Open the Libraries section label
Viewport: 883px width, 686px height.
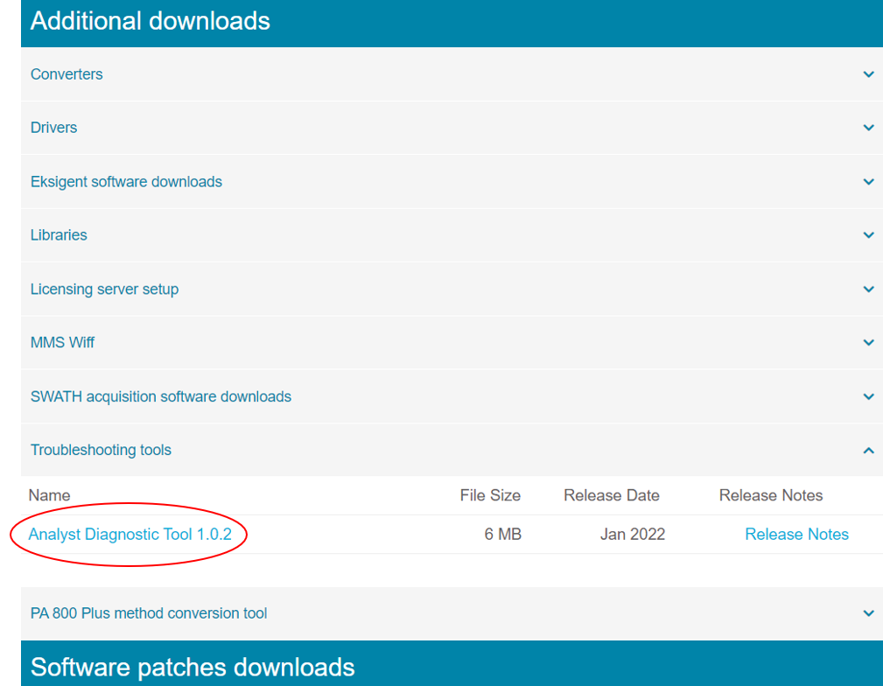[x=59, y=234]
